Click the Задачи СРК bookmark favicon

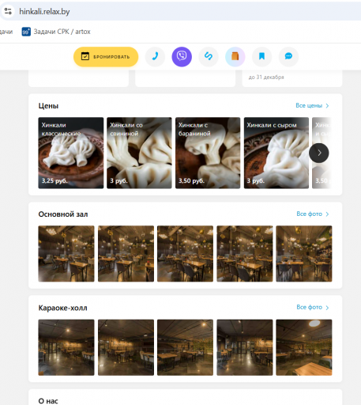point(26,32)
